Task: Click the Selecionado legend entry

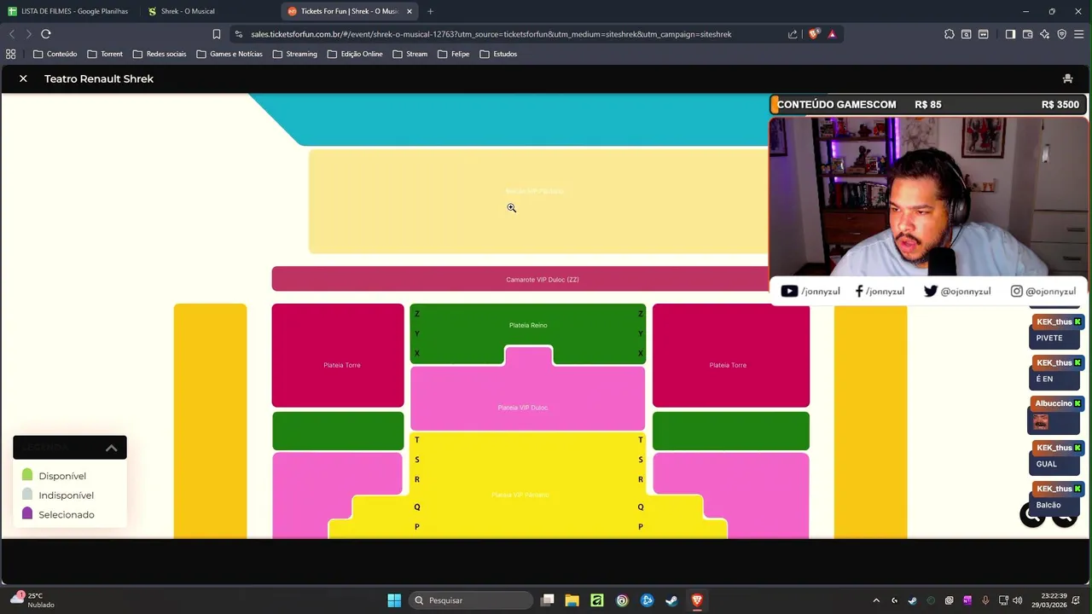Action: [x=58, y=514]
